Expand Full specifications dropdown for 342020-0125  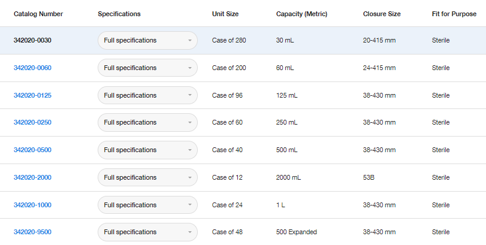(x=147, y=95)
